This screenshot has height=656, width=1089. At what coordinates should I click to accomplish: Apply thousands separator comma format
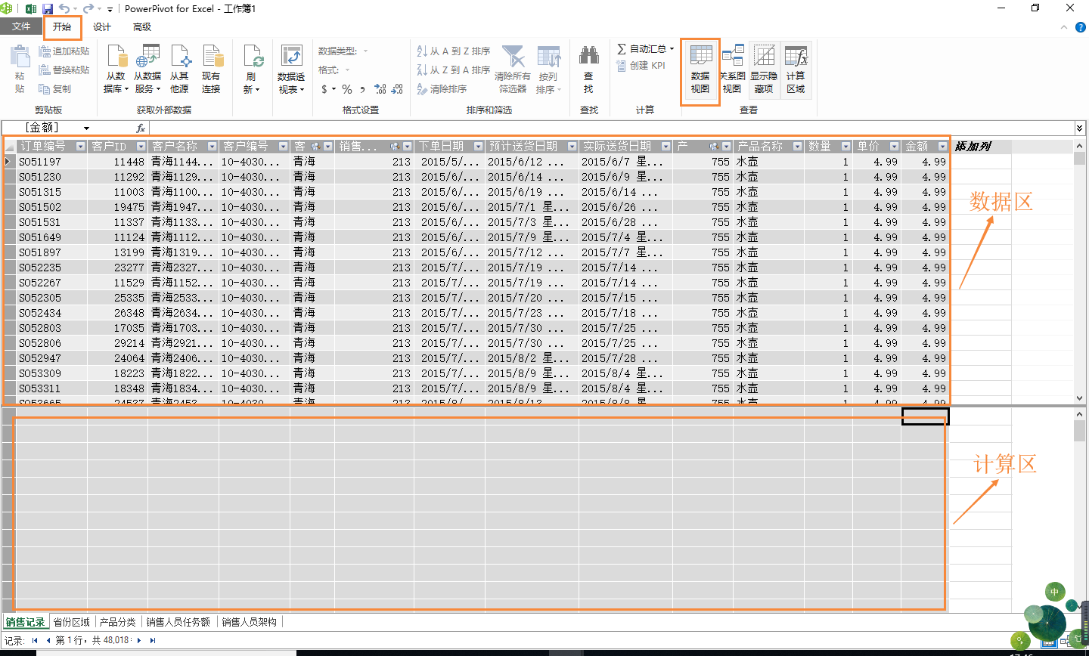tap(363, 89)
